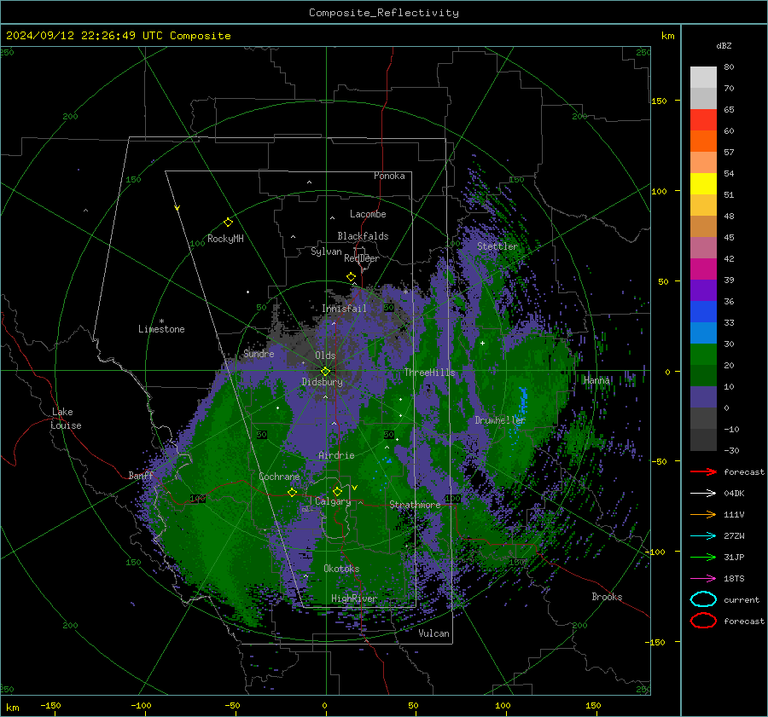The width and height of the screenshot is (768, 717).
Task: Click the Vulcan town label
Action: tap(433, 633)
